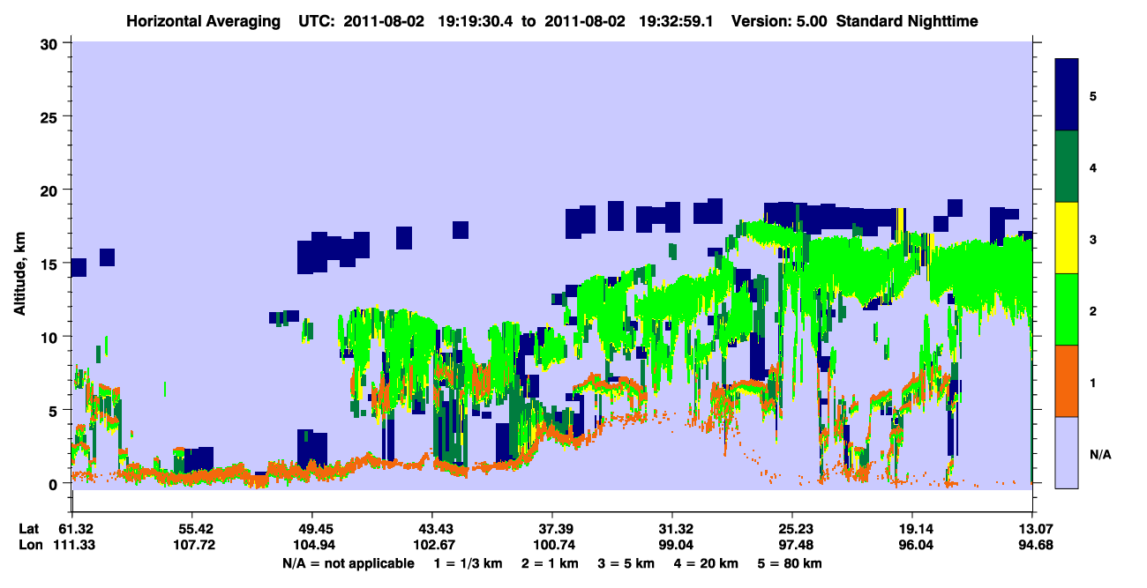Click the colorbar label 3
Viewport: 1147px width, 588px height.
(x=1093, y=238)
